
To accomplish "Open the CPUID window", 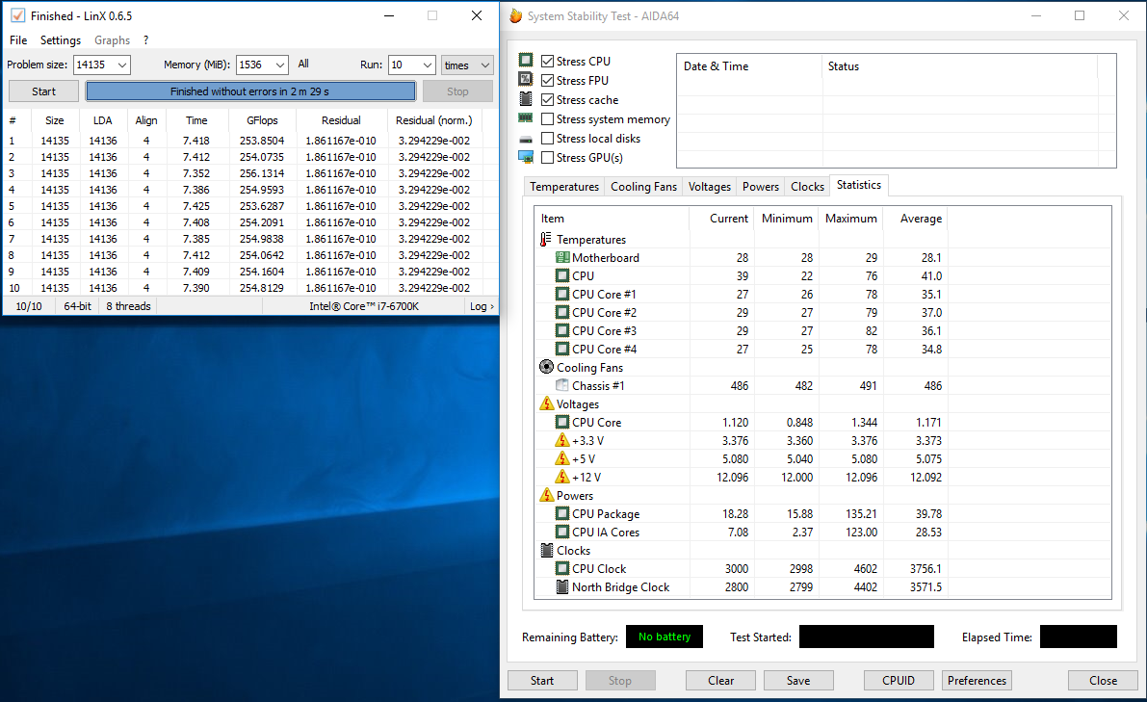I will pos(899,680).
